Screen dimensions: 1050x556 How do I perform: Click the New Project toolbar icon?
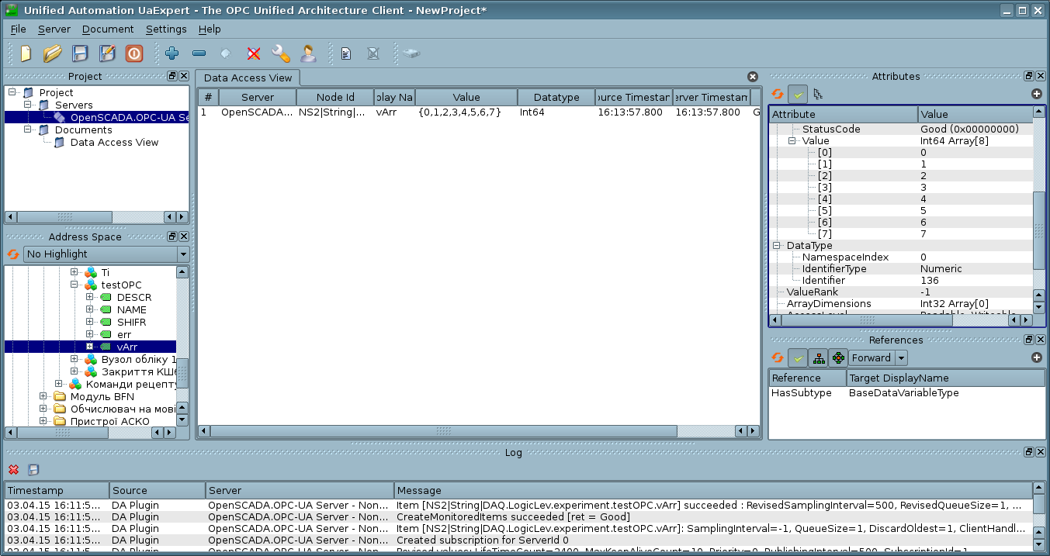(26, 54)
